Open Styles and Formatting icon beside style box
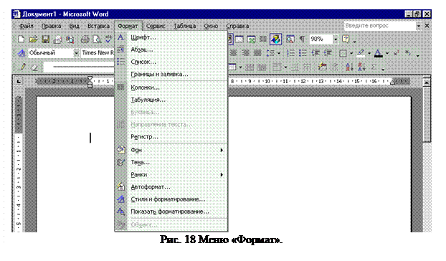Viewport: 446px width, 261px height. coord(21,53)
